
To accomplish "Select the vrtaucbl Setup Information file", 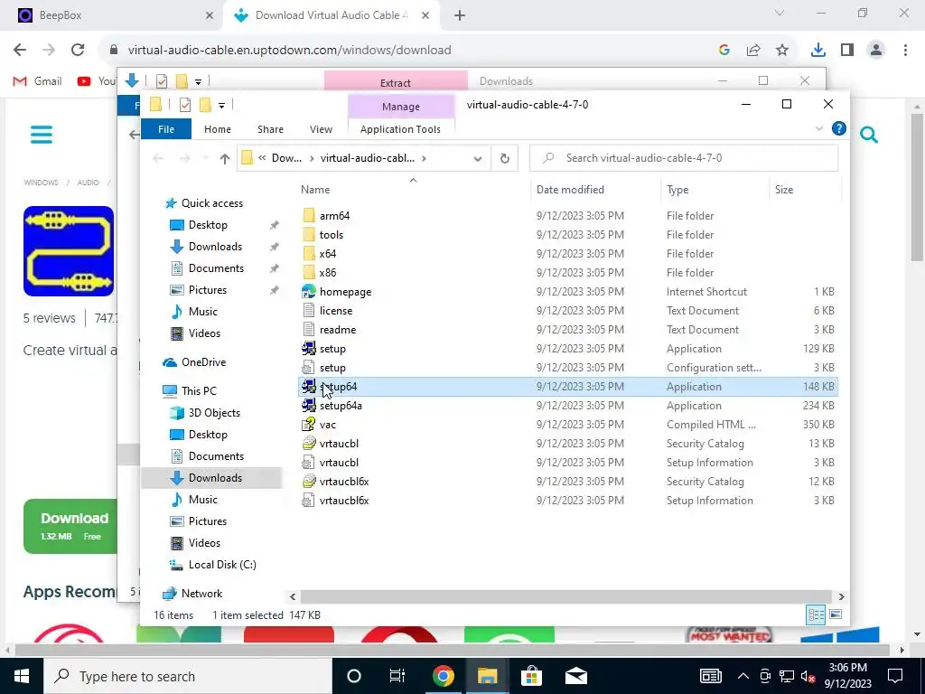I will tap(339, 462).
